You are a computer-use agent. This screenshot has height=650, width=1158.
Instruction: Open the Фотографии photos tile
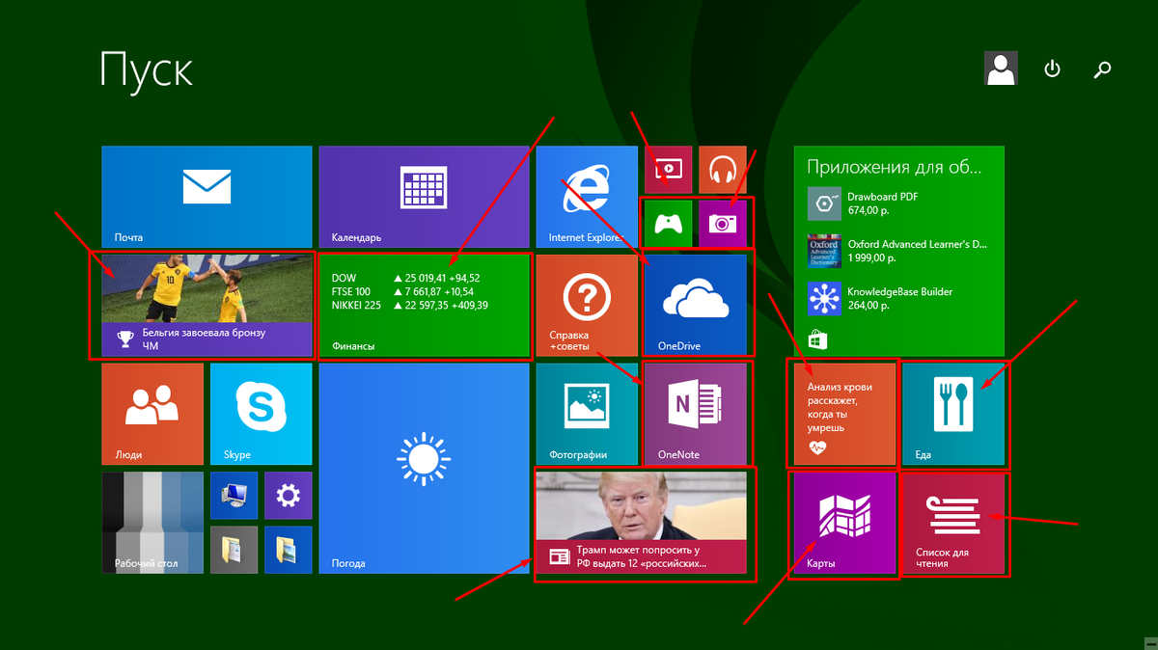[587, 414]
